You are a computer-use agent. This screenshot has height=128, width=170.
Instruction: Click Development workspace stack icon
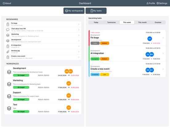[9, 72]
